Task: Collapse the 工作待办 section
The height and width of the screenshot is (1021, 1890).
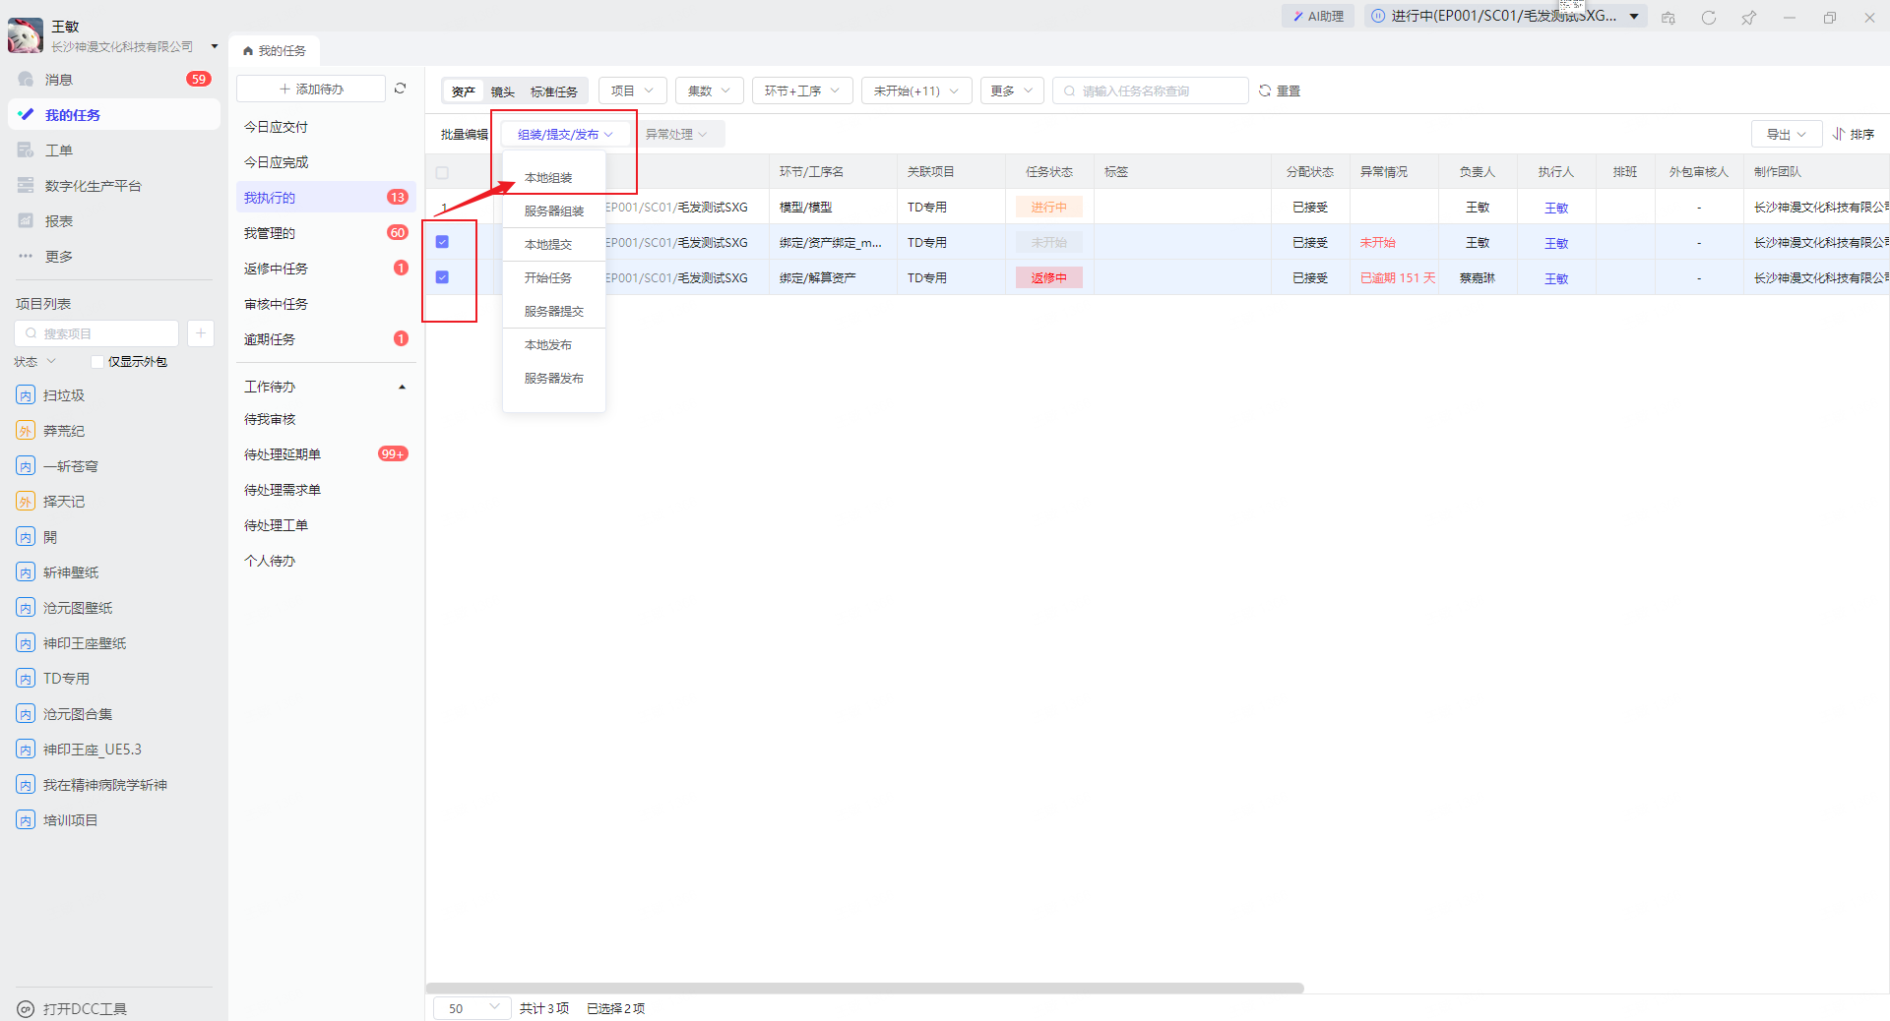Action: 402,387
